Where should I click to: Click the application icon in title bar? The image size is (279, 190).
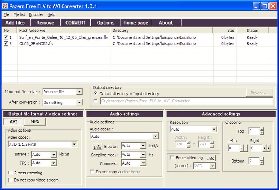click(6, 6)
